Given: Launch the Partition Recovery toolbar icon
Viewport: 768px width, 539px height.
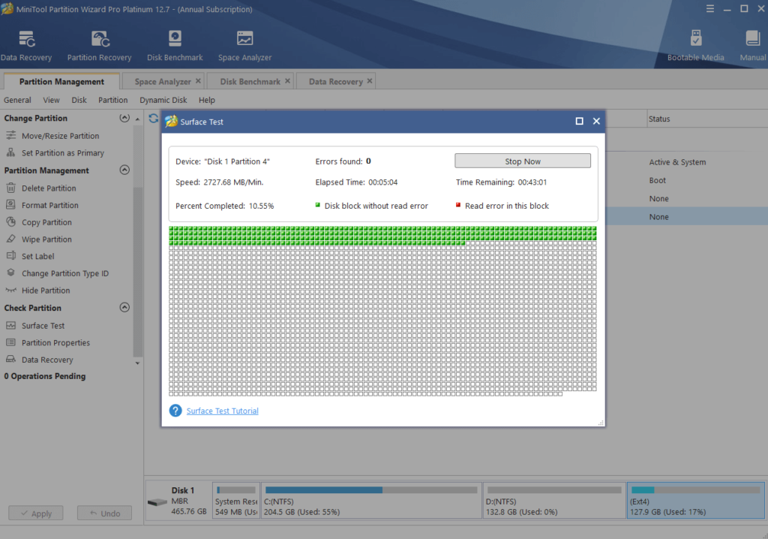Looking at the screenshot, I should (100, 39).
